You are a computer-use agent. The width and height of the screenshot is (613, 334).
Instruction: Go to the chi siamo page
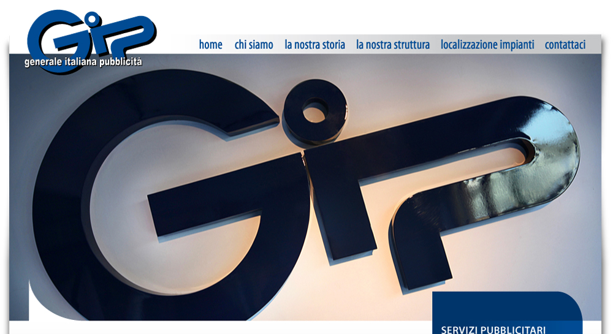[x=254, y=45]
